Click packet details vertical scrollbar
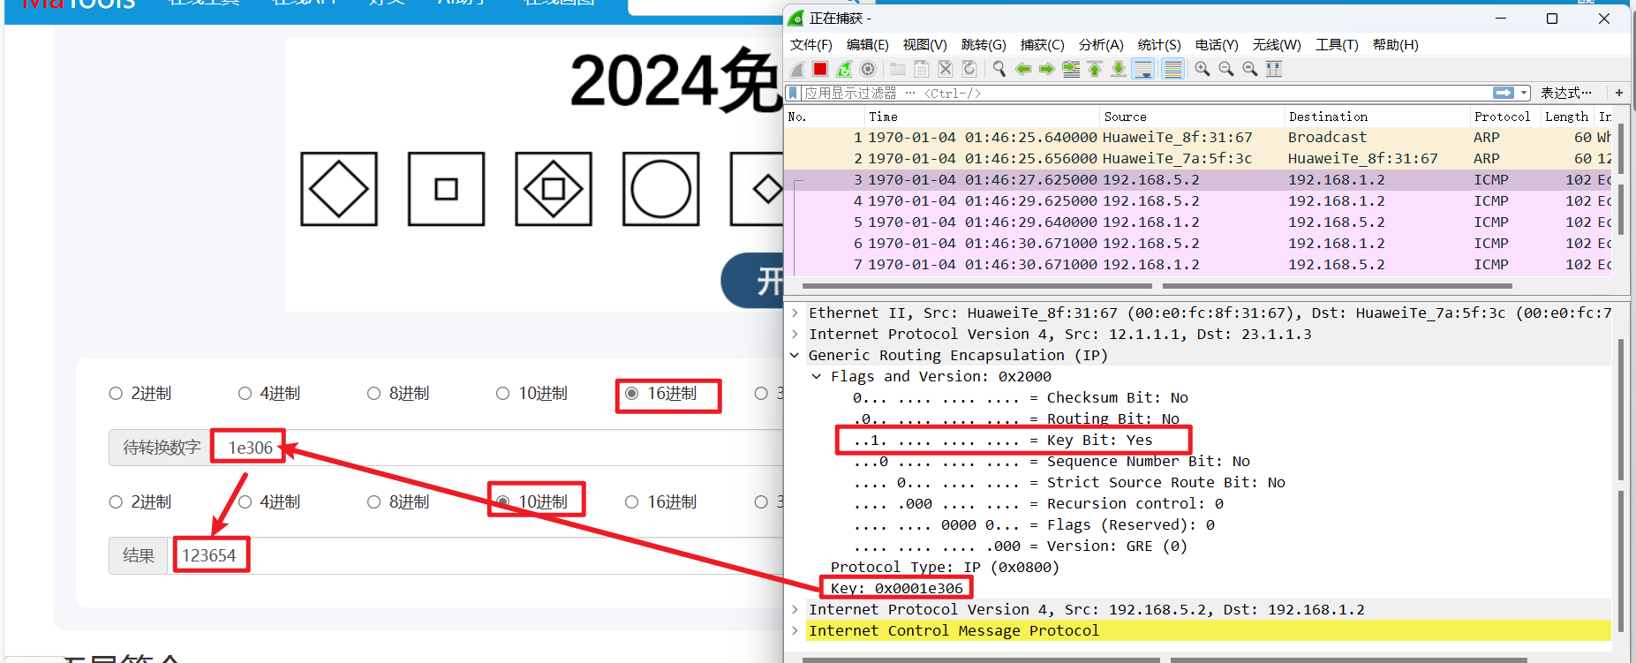This screenshot has width=1636, height=663. click(1620, 410)
